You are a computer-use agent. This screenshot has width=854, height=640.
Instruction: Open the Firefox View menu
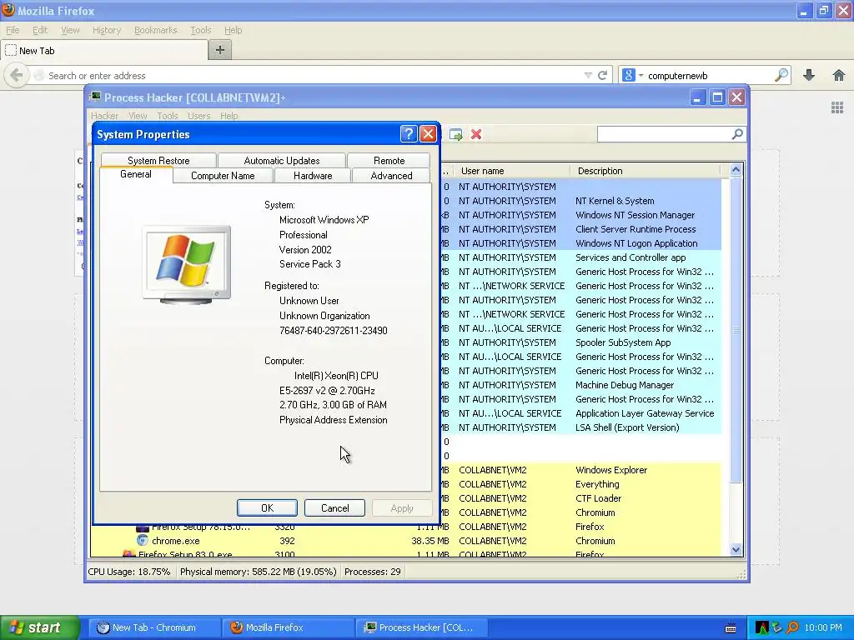[70, 30]
